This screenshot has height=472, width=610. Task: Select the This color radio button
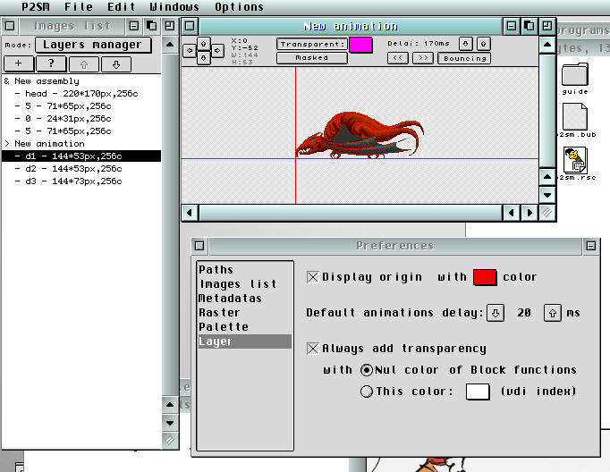click(x=366, y=392)
